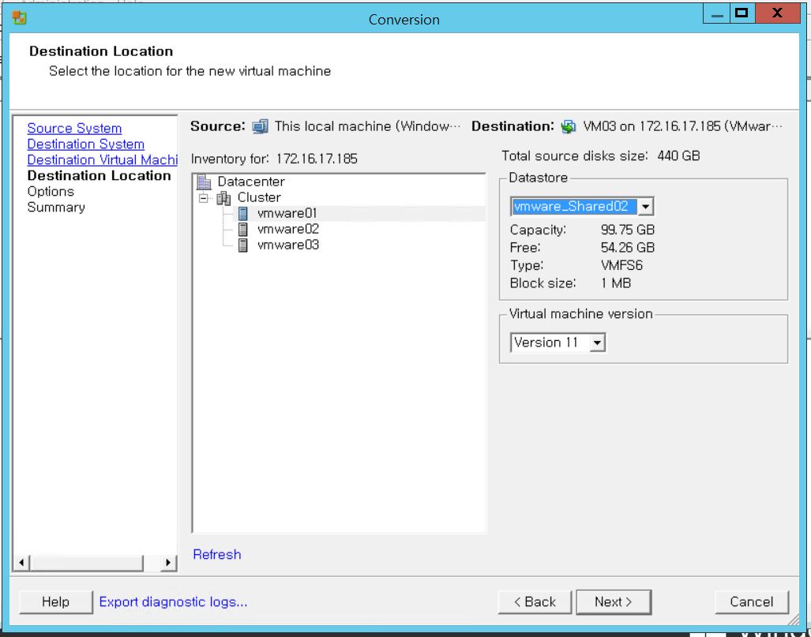811x637 pixels.
Task: Click the Back button
Action: (x=535, y=601)
